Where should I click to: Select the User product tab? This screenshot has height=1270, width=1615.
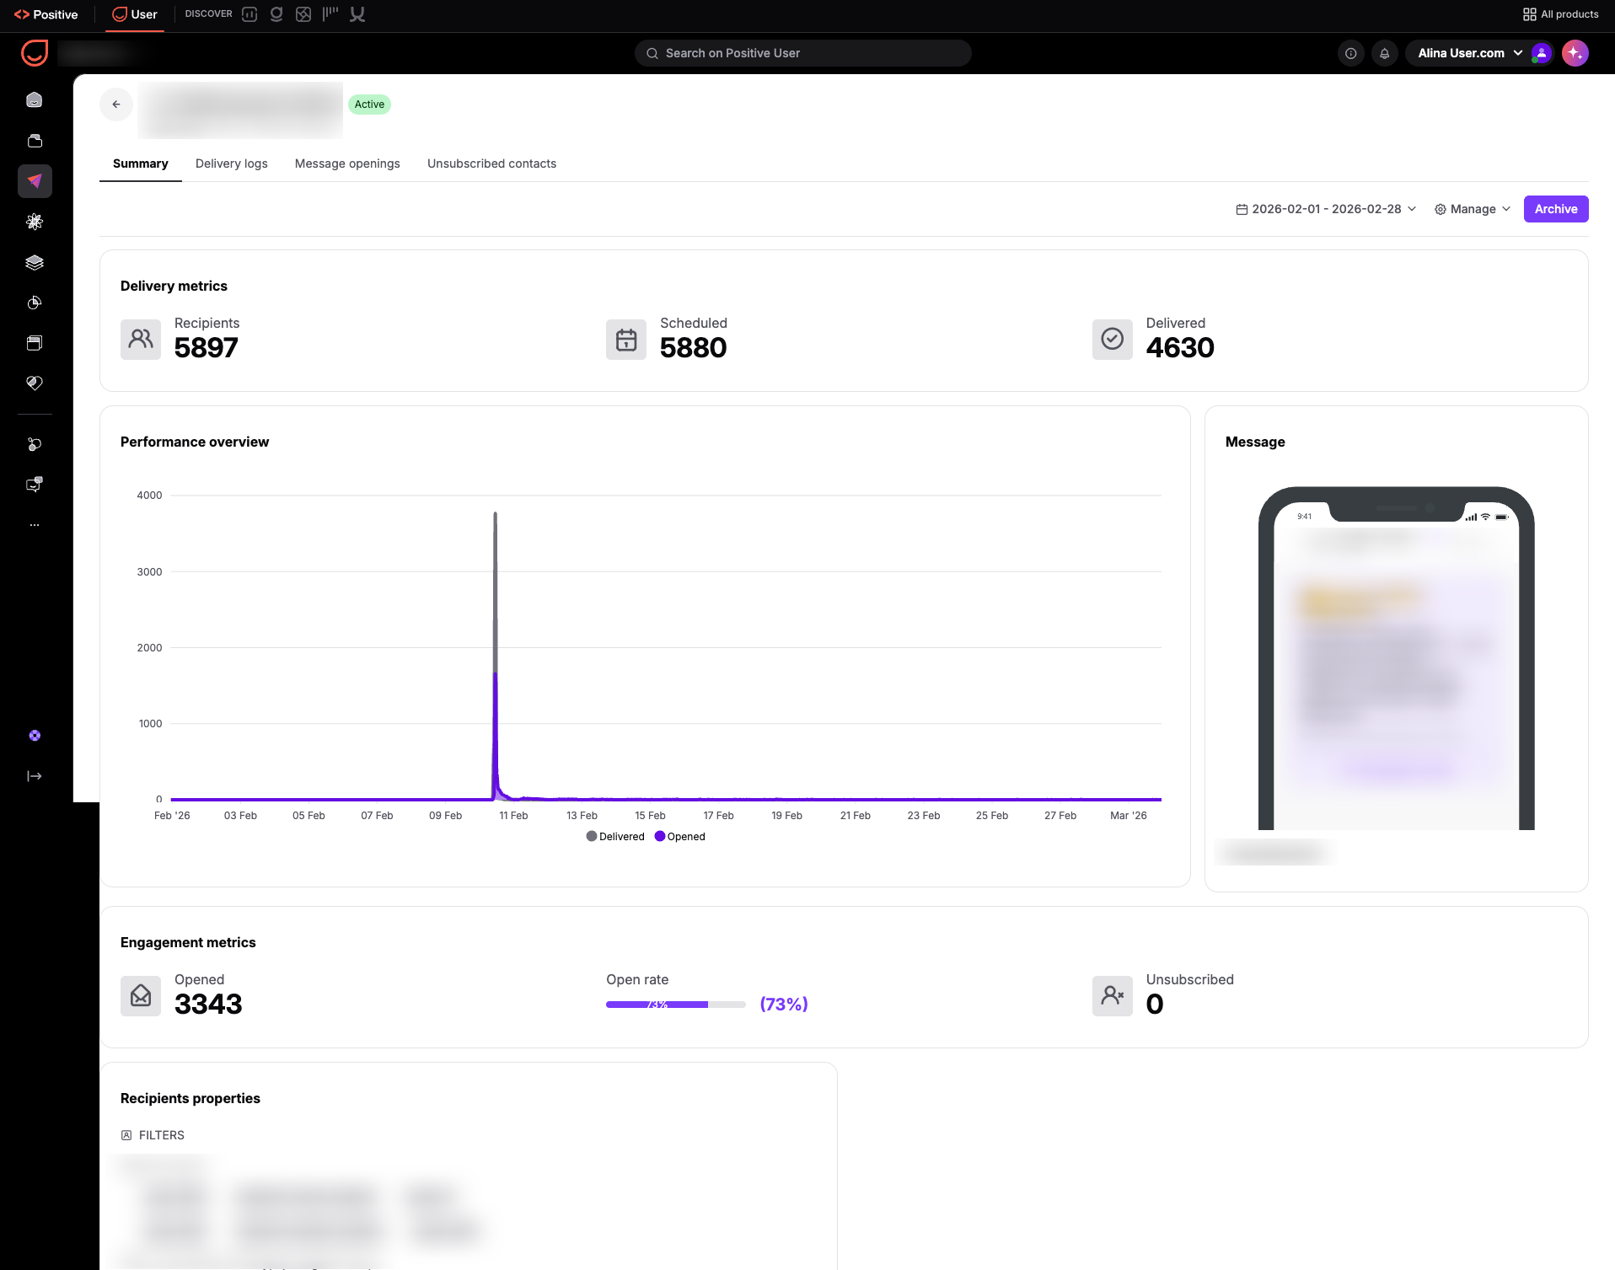(135, 14)
